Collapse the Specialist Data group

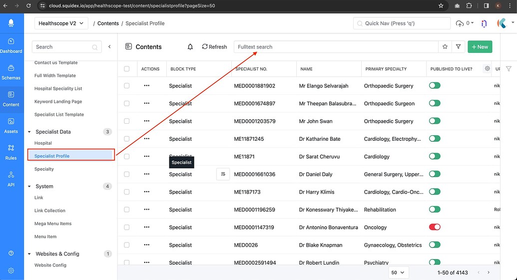[x=29, y=132]
